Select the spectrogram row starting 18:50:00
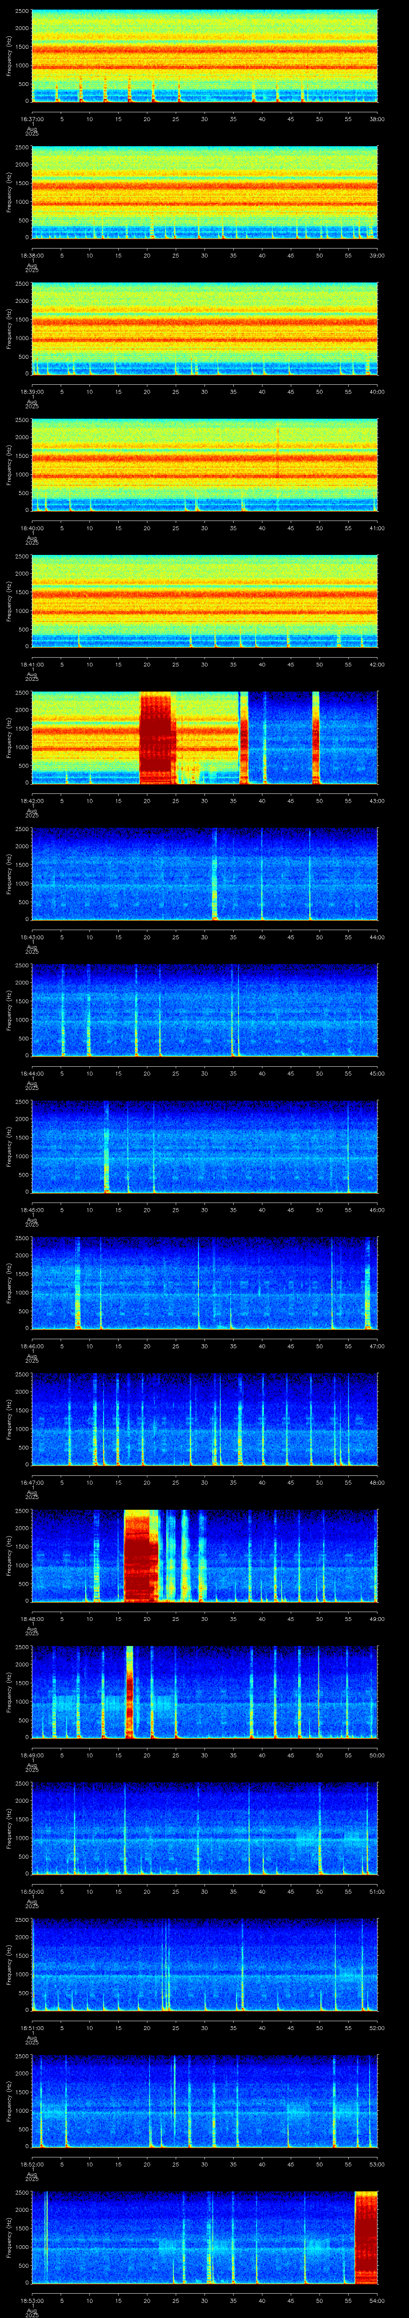 pyautogui.click(x=204, y=1829)
